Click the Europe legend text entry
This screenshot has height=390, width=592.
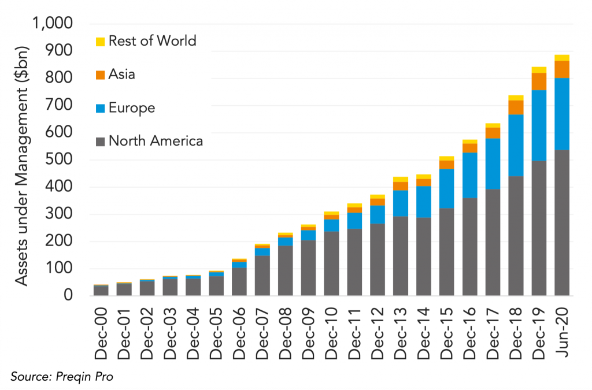click(x=132, y=107)
